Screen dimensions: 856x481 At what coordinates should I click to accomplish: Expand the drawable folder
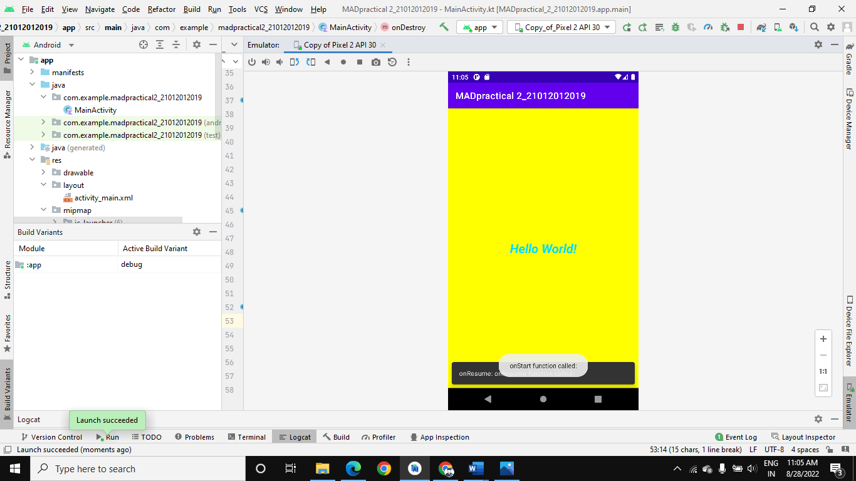click(43, 173)
